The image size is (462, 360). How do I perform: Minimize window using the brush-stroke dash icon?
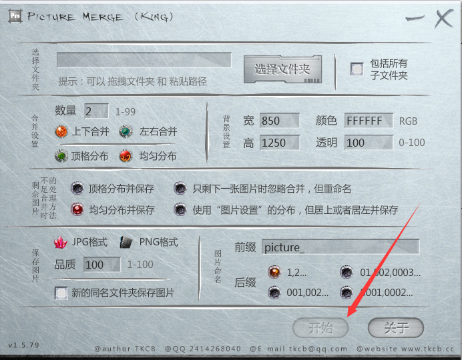click(x=415, y=19)
